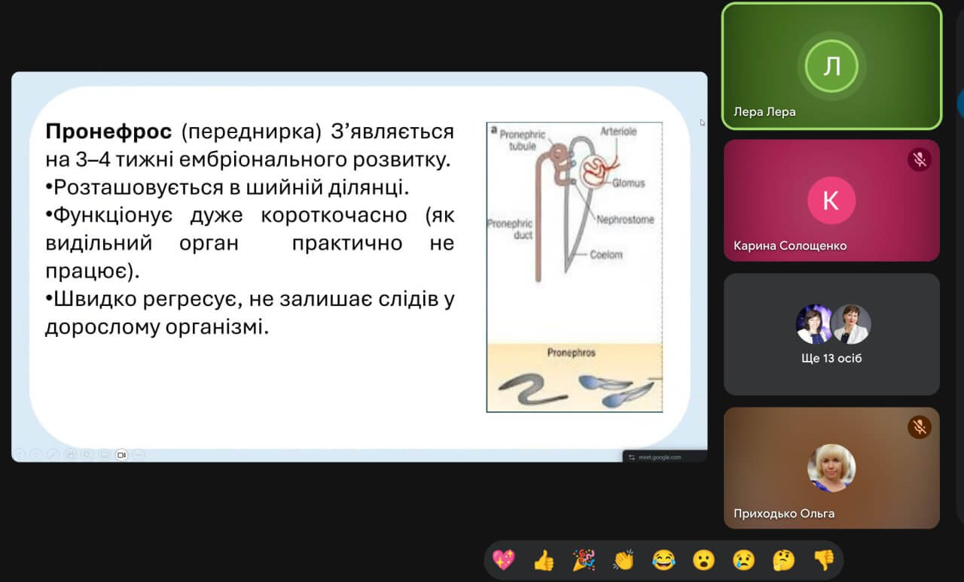Screen dimensions: 964x582
Task: Click the pronephros diagram on the slide
Action: [x=574, y=267]
